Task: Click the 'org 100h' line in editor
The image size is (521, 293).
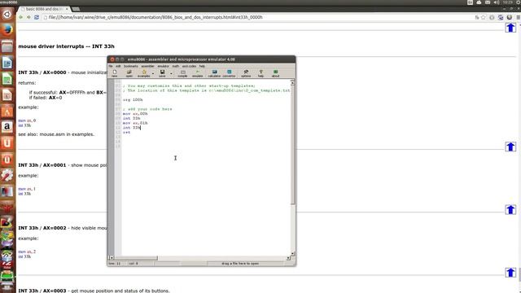Action: pyautogui.click(x=133, y=99)
